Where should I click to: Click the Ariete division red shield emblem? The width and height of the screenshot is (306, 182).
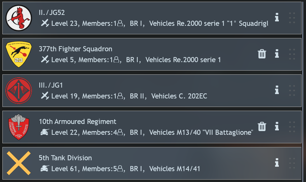pos(19,127)
